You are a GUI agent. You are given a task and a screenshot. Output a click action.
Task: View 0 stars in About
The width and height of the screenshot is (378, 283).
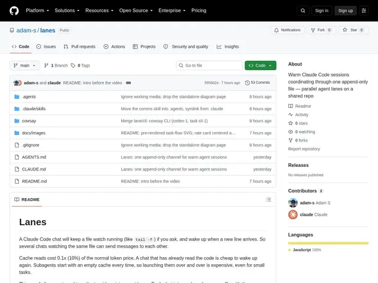point(298,123)
